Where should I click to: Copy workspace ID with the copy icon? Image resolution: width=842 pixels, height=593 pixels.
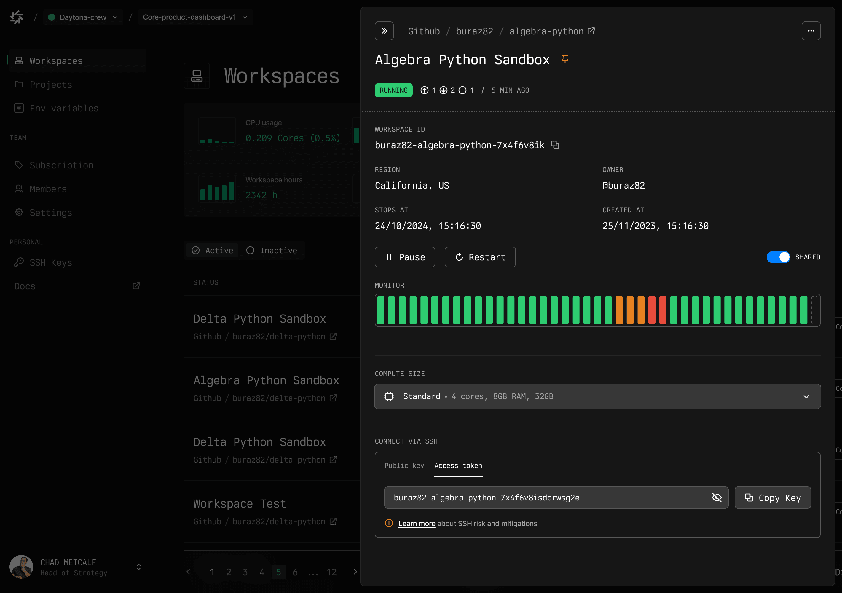click(x=555, y=145)
